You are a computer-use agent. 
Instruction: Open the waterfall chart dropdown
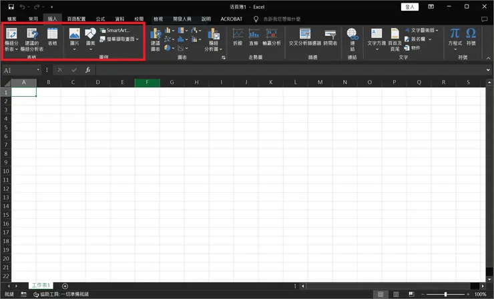[x=196, y=30]
